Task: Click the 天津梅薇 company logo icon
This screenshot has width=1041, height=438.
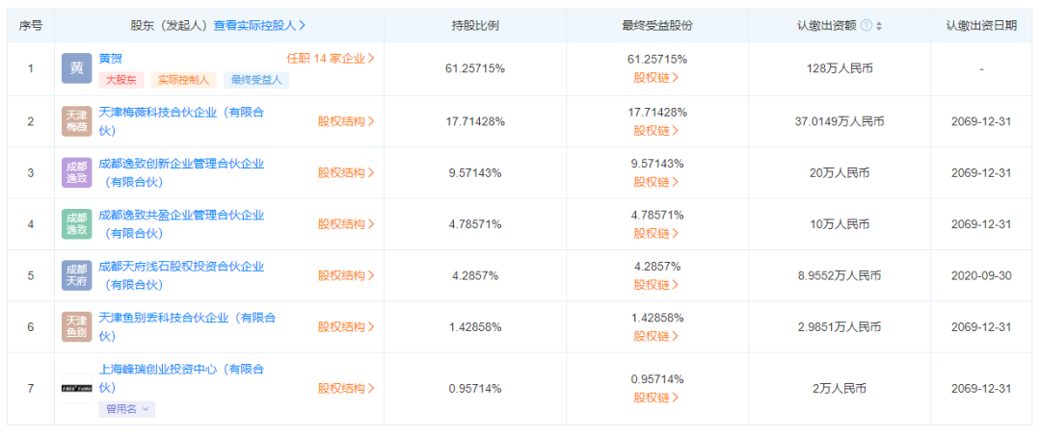Action: tap(76, 121)
